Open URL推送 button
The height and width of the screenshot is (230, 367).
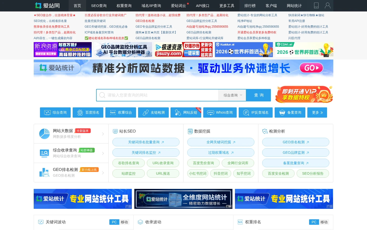click(163, 173)
